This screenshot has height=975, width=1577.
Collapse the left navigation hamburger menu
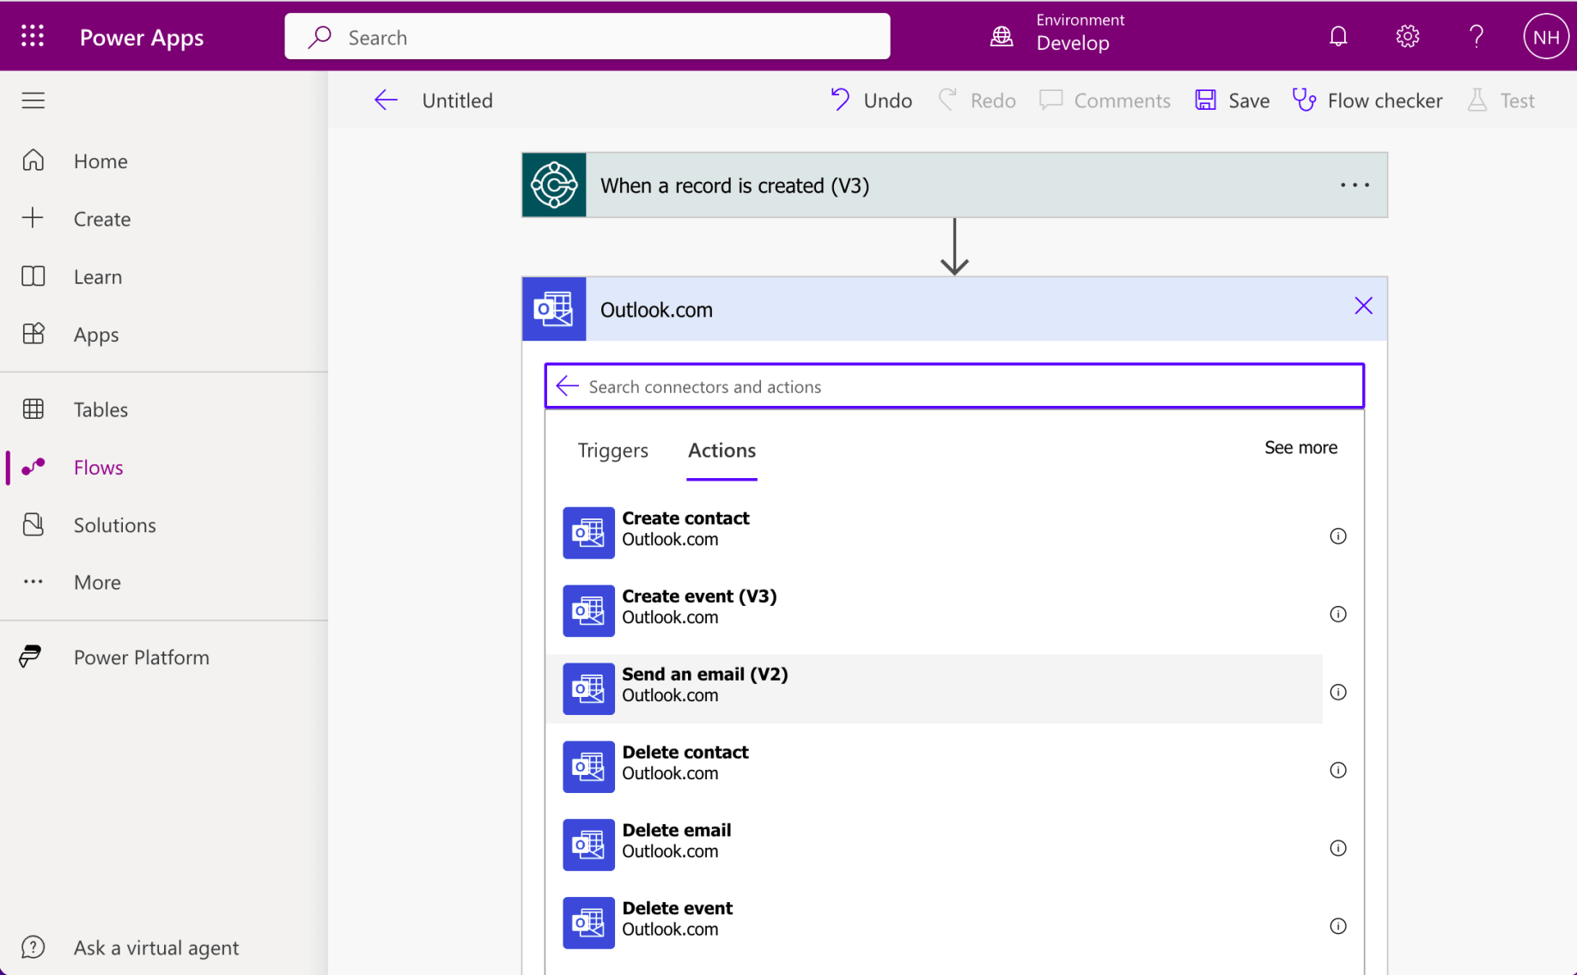point(33,100)
